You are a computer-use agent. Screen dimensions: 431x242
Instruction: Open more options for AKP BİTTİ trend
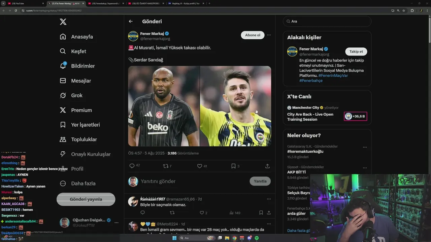365,168
